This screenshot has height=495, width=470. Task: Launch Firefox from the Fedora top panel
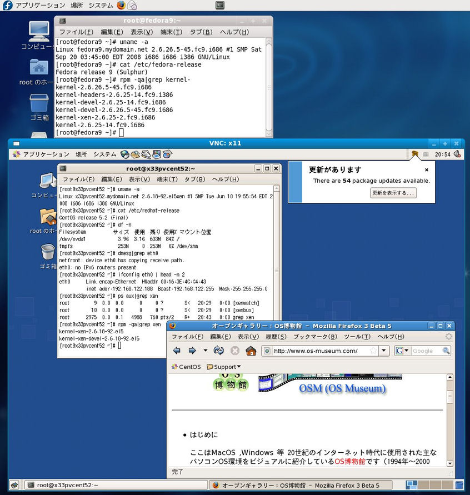[x=121, y=5]
